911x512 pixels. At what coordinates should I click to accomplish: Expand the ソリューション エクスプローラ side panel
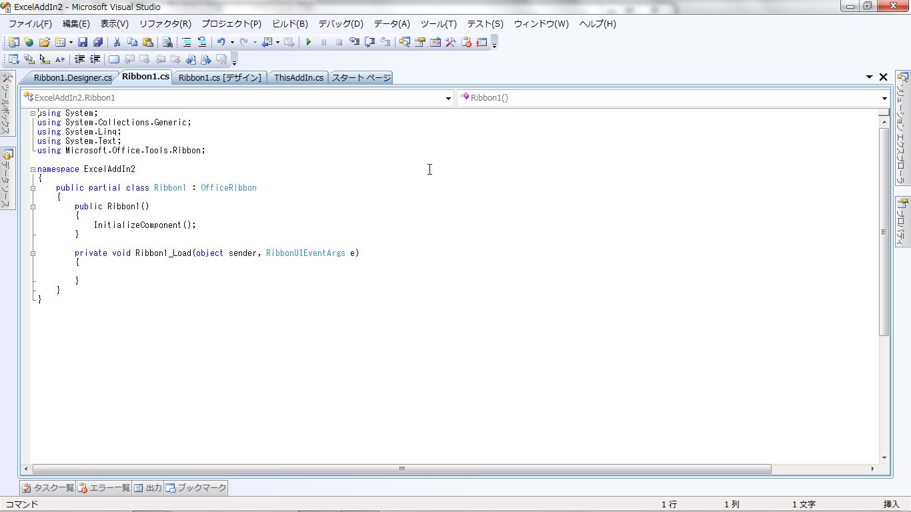[902, 127]
